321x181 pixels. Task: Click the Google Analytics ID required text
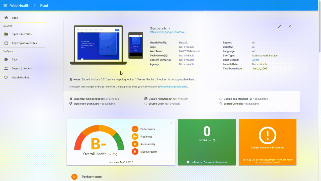[x=268, y=148]
